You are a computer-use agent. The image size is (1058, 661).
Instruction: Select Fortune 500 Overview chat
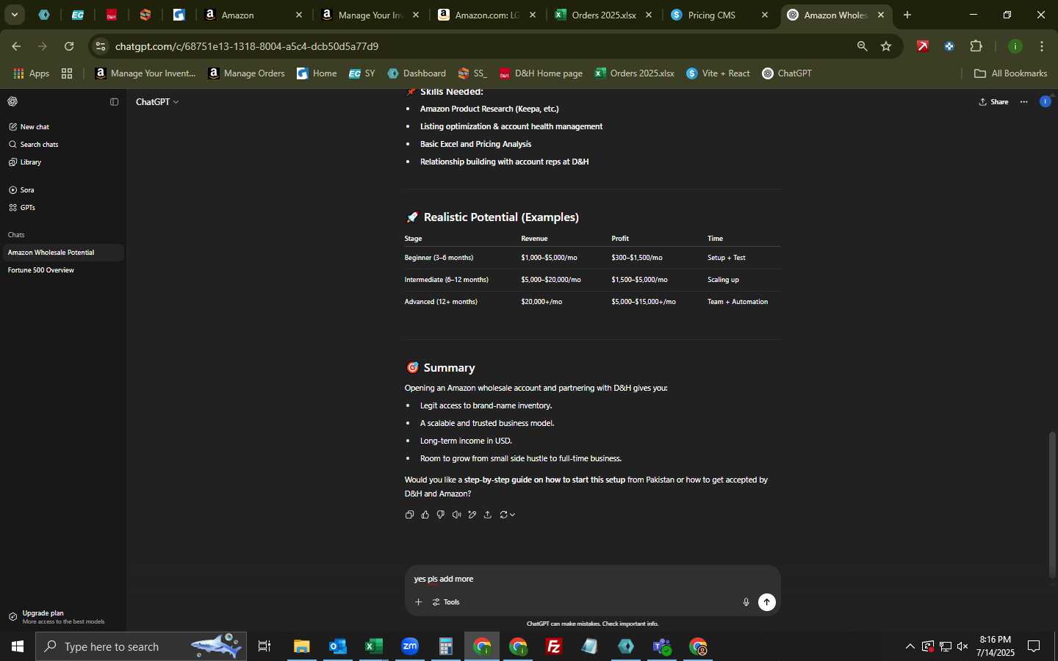point(62,270)
